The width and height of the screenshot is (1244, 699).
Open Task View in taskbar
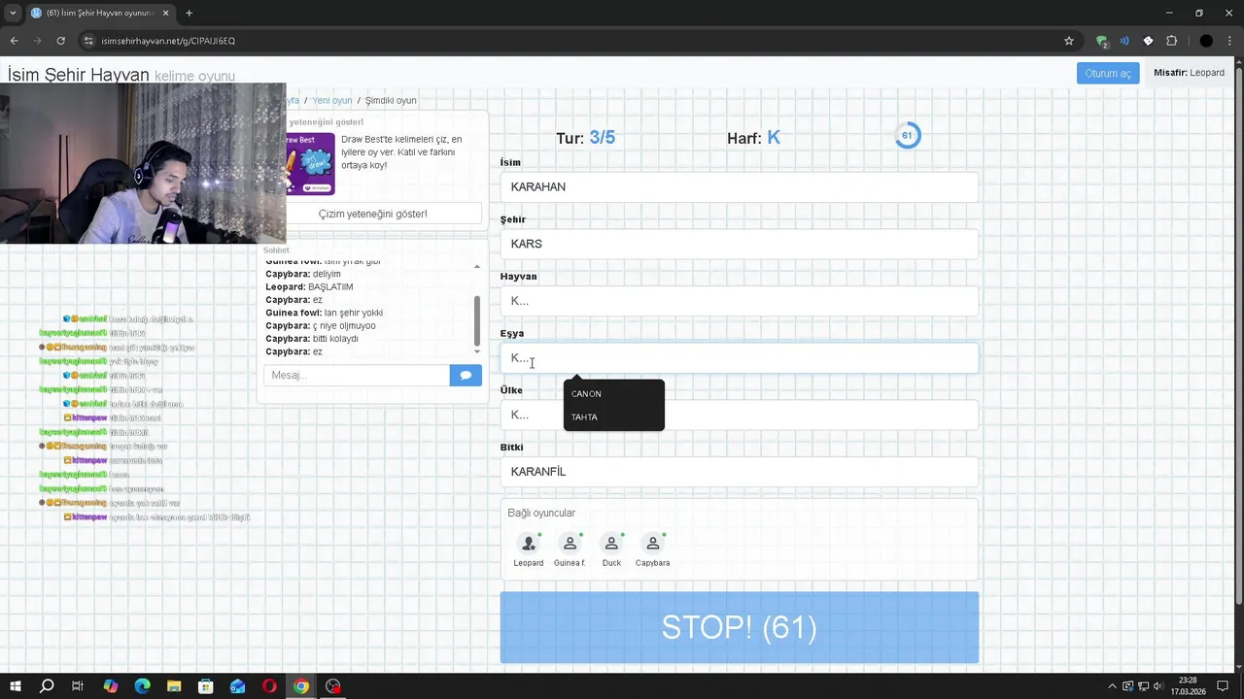pyautogui.click(x=78, y=686)
